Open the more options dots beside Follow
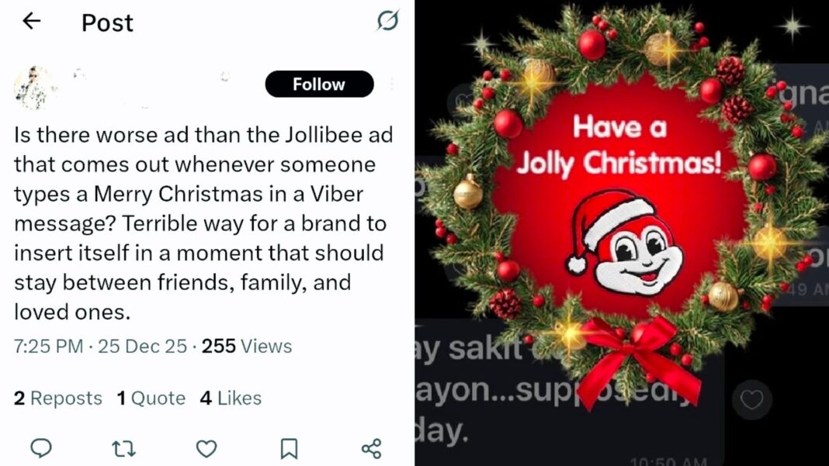Screen dimensions: 829x466 coord(392,85)
